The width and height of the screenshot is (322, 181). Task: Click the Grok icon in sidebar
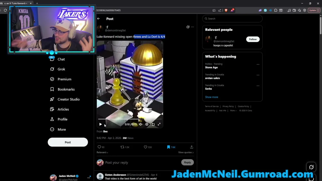52,69
